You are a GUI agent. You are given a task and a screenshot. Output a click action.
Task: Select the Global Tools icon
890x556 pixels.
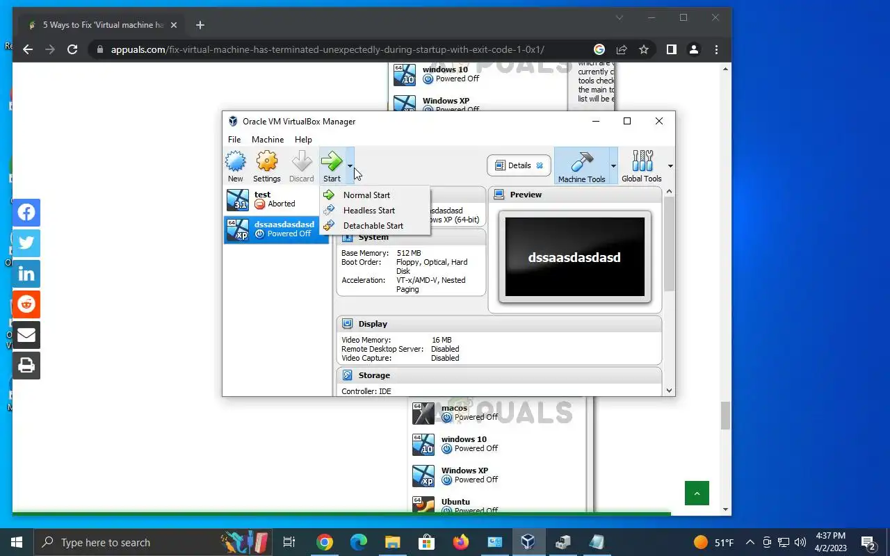pos(642,162)
